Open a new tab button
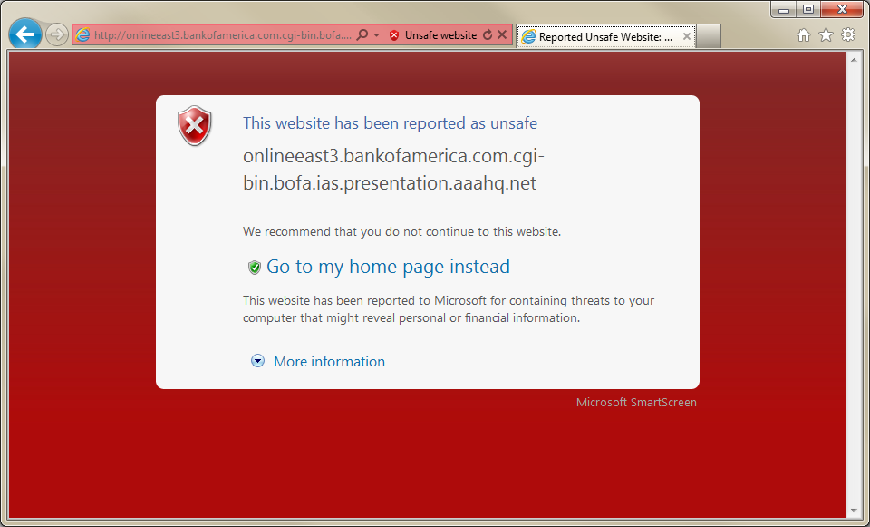The height and width of the screenshot is (527, 870). click(x=709, y=36)
